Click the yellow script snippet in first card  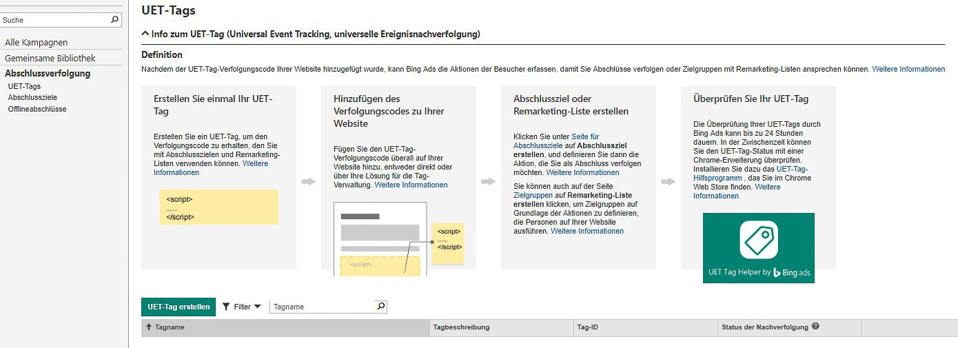click(218, 207)
